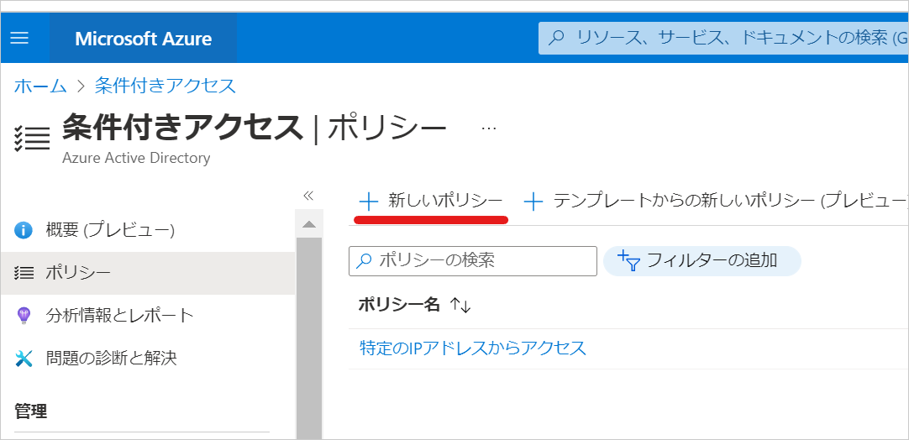Collapse the sidebar with double chevron
This screenshot has width=909, height=440.
(x=308, y=196)
